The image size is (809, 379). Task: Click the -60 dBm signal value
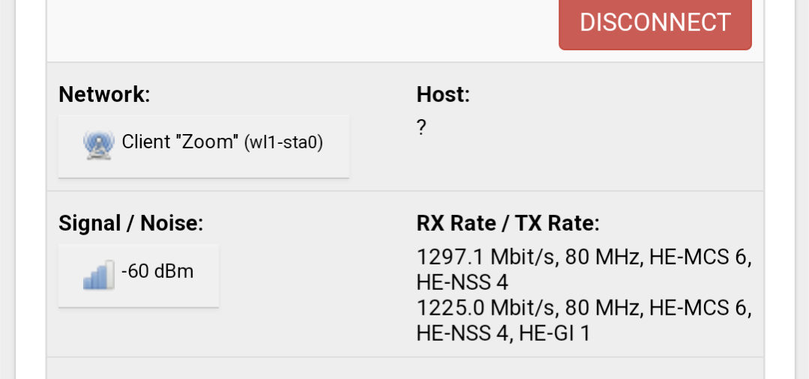[157, 270]
